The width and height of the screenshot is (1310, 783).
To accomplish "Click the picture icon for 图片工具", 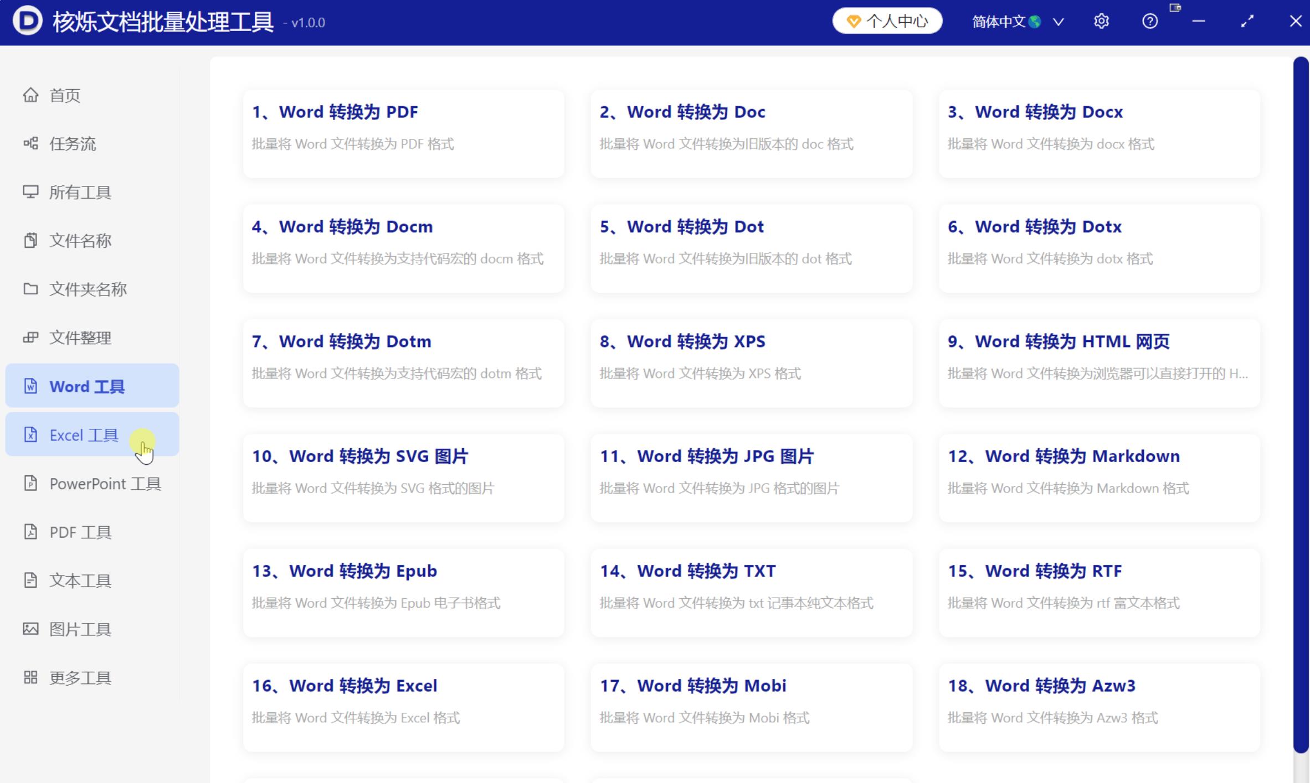I will click(30, 629).
